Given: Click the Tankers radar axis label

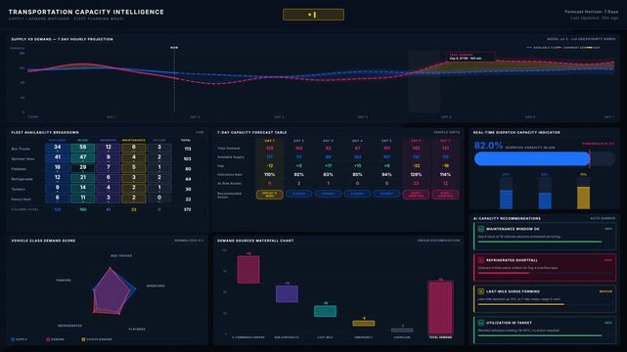Looking at the screenshot, I should (x=64, y=280).
